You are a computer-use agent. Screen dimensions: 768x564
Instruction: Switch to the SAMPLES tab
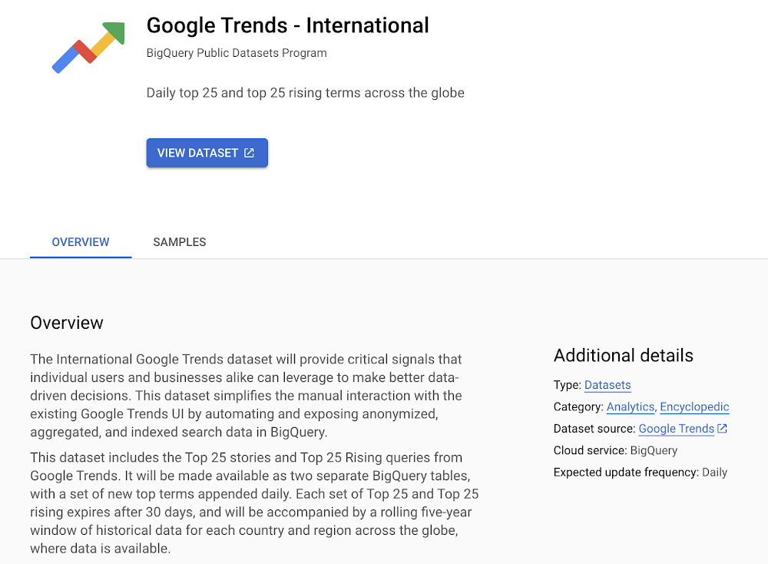[x=179, y=242]
